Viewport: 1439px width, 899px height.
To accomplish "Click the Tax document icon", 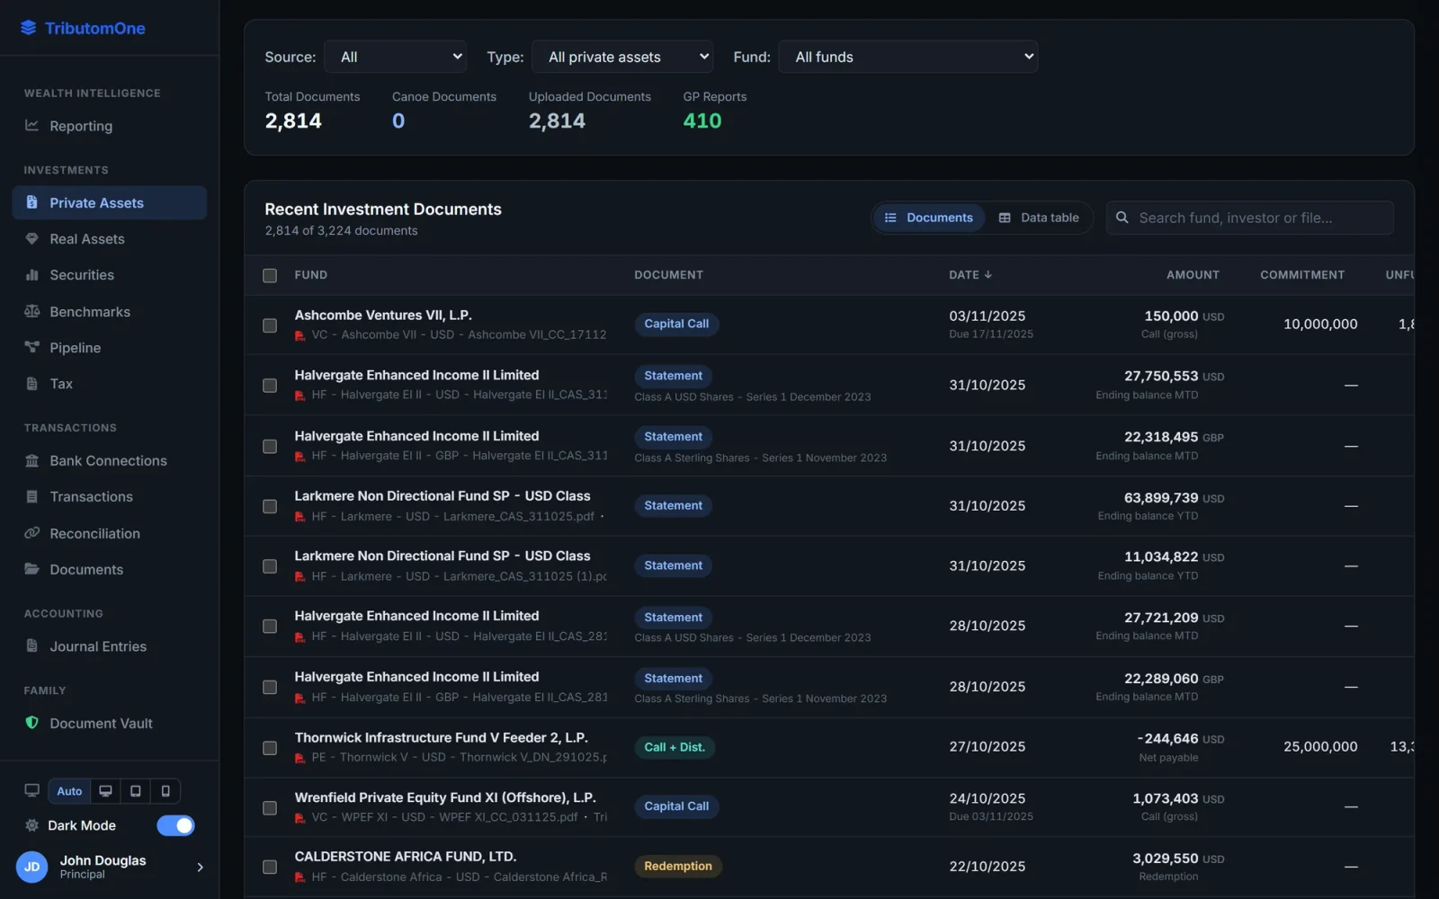I will (31, 384).
